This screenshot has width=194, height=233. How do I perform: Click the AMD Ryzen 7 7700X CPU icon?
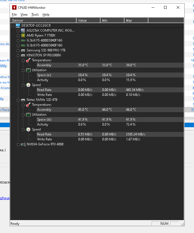23,35
